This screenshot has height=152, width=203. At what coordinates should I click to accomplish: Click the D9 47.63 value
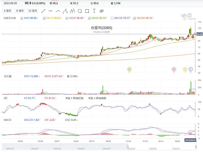50,98
